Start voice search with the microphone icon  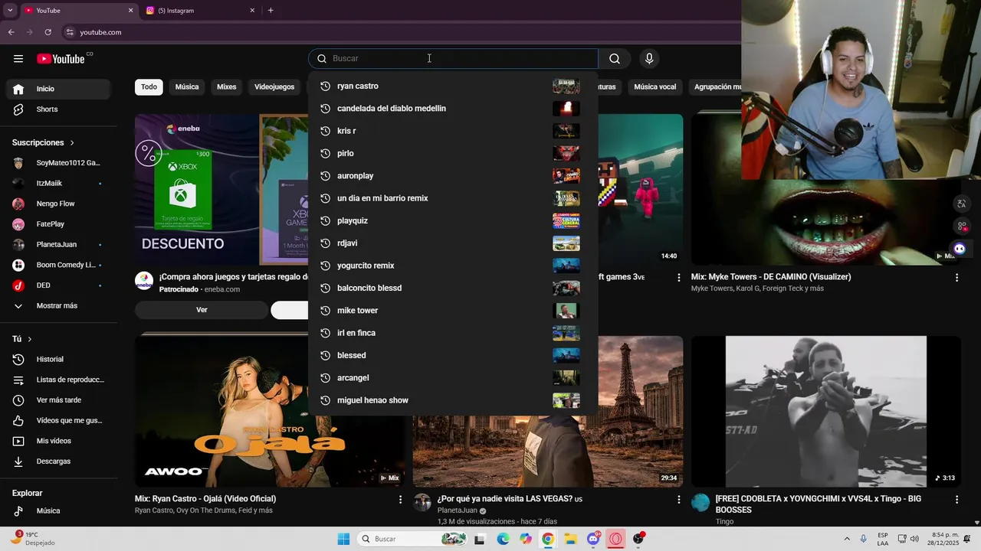click(649, 59)
